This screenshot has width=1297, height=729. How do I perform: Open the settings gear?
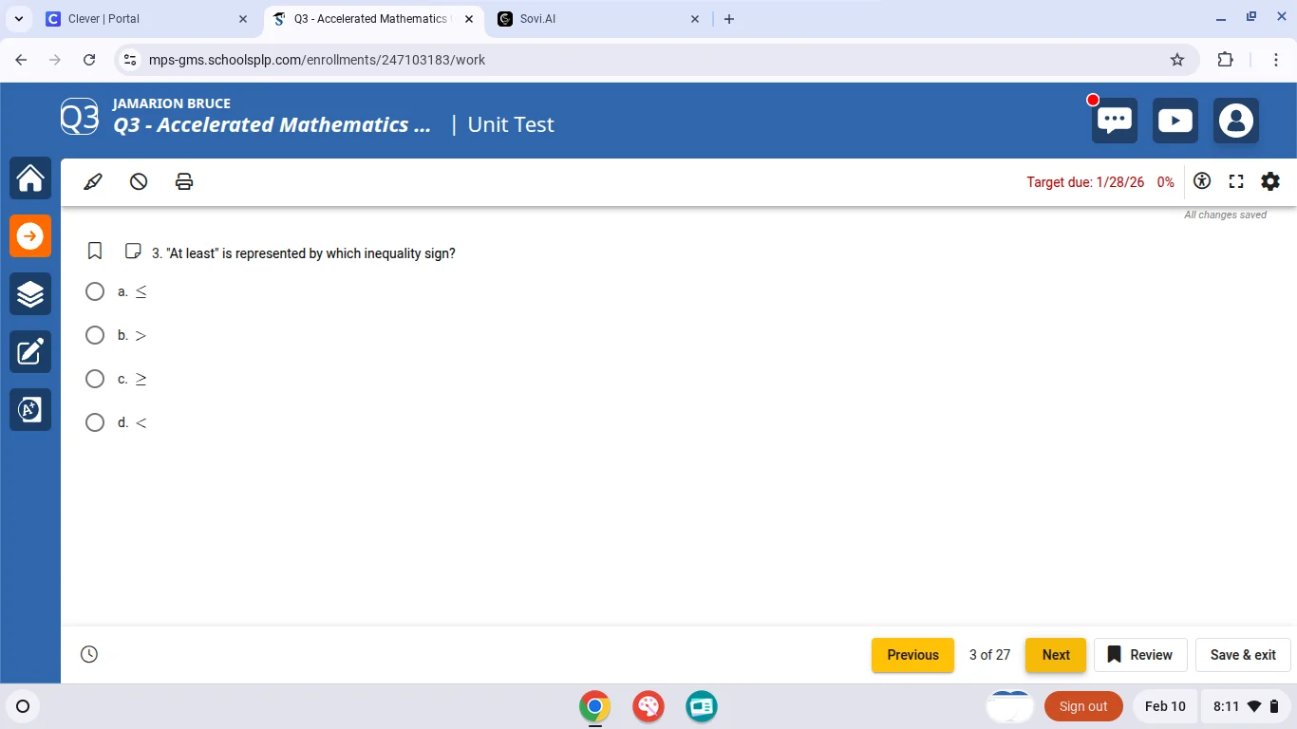point(1270,181)
